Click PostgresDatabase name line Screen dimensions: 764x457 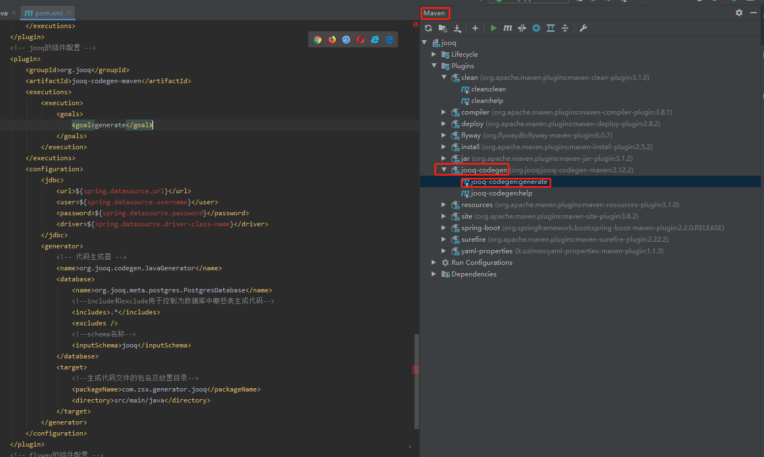[x=172, y=290]
